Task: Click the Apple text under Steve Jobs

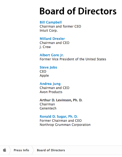Action: [44, 76]
